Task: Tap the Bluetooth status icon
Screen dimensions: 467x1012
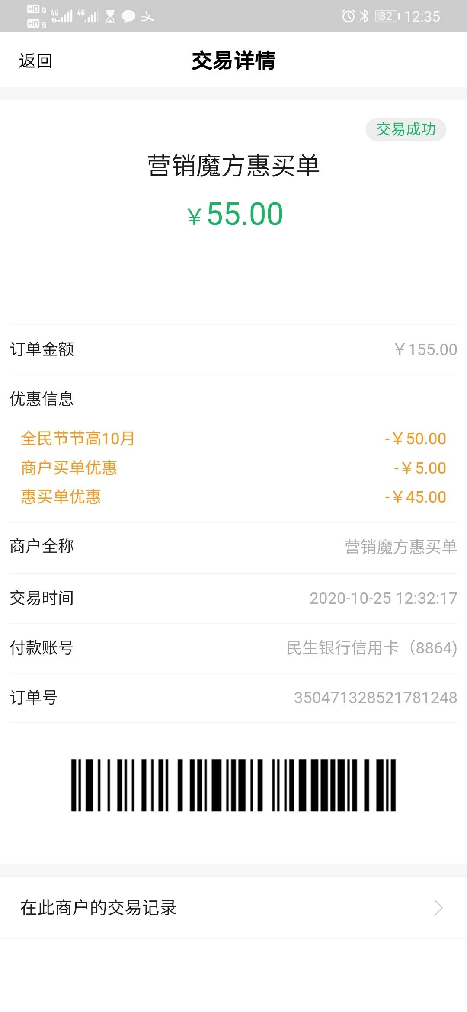Action: 365,16
